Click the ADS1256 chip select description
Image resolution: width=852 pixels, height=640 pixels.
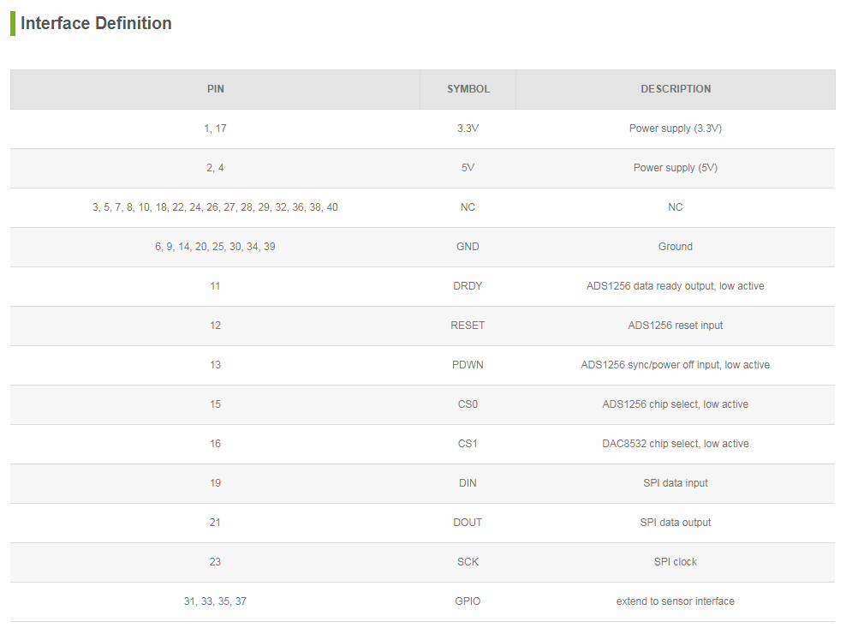coord(676,404)
